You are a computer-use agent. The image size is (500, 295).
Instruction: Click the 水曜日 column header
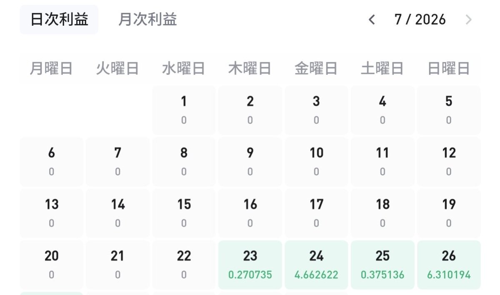(x=184, y=68)
